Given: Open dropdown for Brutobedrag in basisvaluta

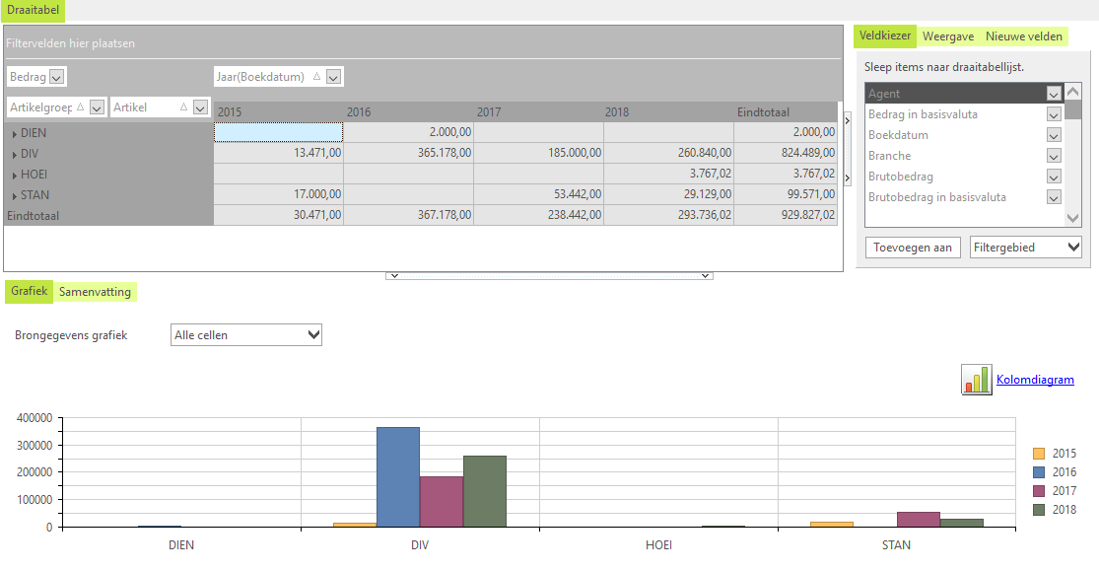Looking at the screenshot, I should (1054, 197).
